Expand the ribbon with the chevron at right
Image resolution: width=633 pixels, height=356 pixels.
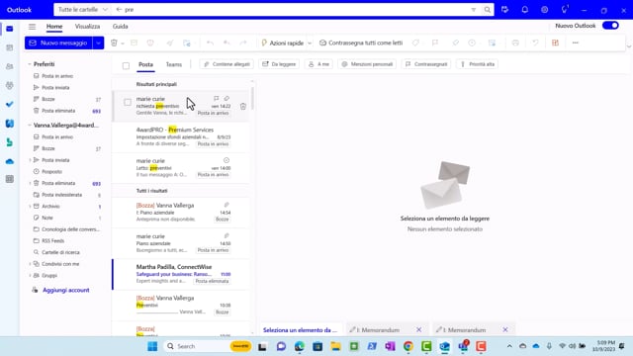629,46
